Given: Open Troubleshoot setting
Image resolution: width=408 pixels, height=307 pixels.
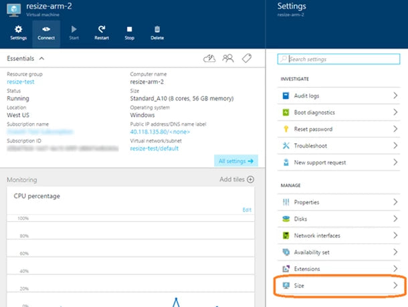Looking at the screenshot, I should pos(339,146).
